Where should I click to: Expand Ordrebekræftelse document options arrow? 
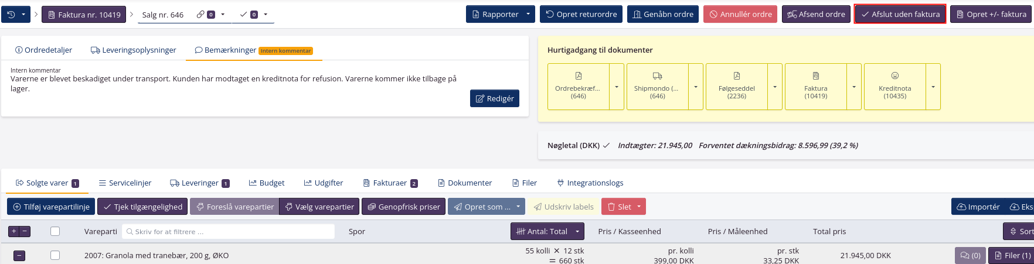point(617,87)
